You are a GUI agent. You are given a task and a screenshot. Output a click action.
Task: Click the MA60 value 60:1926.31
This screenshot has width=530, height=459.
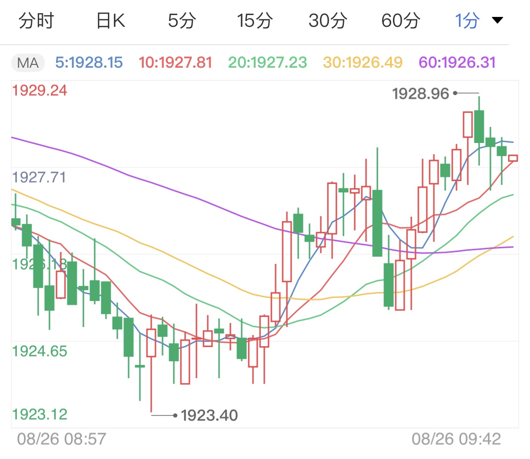click(457, 63)
